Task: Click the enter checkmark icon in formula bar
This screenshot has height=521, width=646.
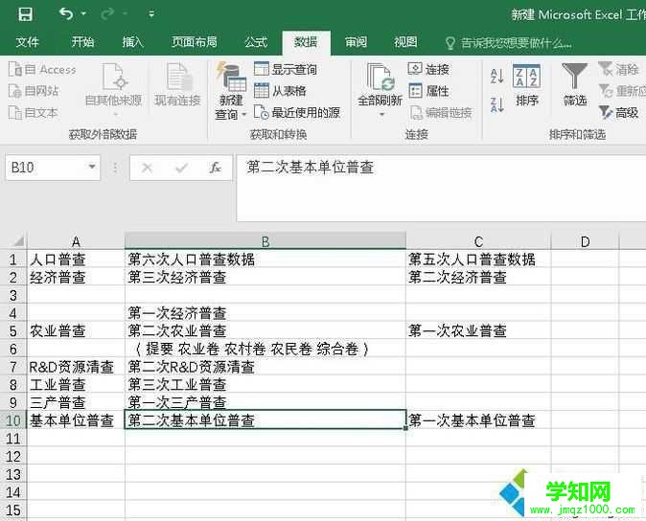Action: [x=181, y=168]
